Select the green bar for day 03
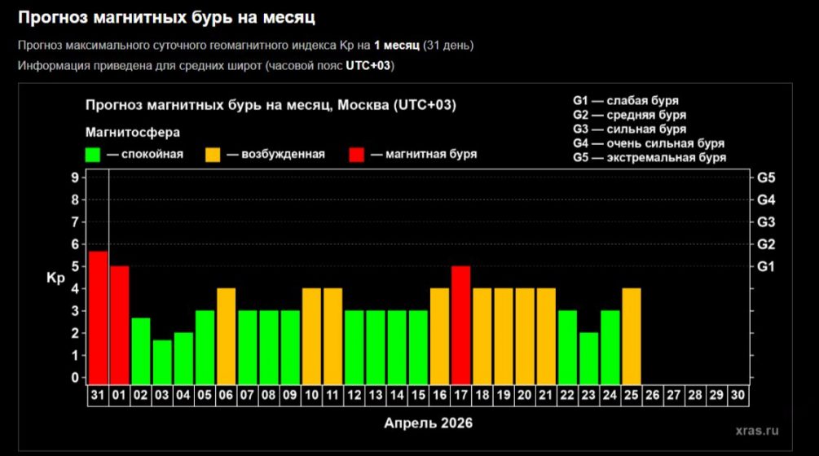The height and width of the screenshot is (456, 819). click(162, 361)
